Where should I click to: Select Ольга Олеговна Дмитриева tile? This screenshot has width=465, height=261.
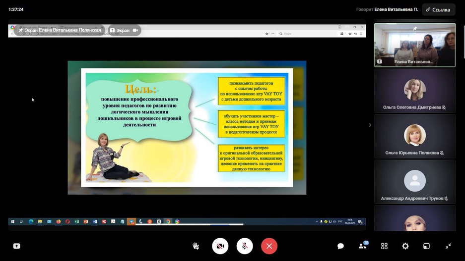coord(415,91)
